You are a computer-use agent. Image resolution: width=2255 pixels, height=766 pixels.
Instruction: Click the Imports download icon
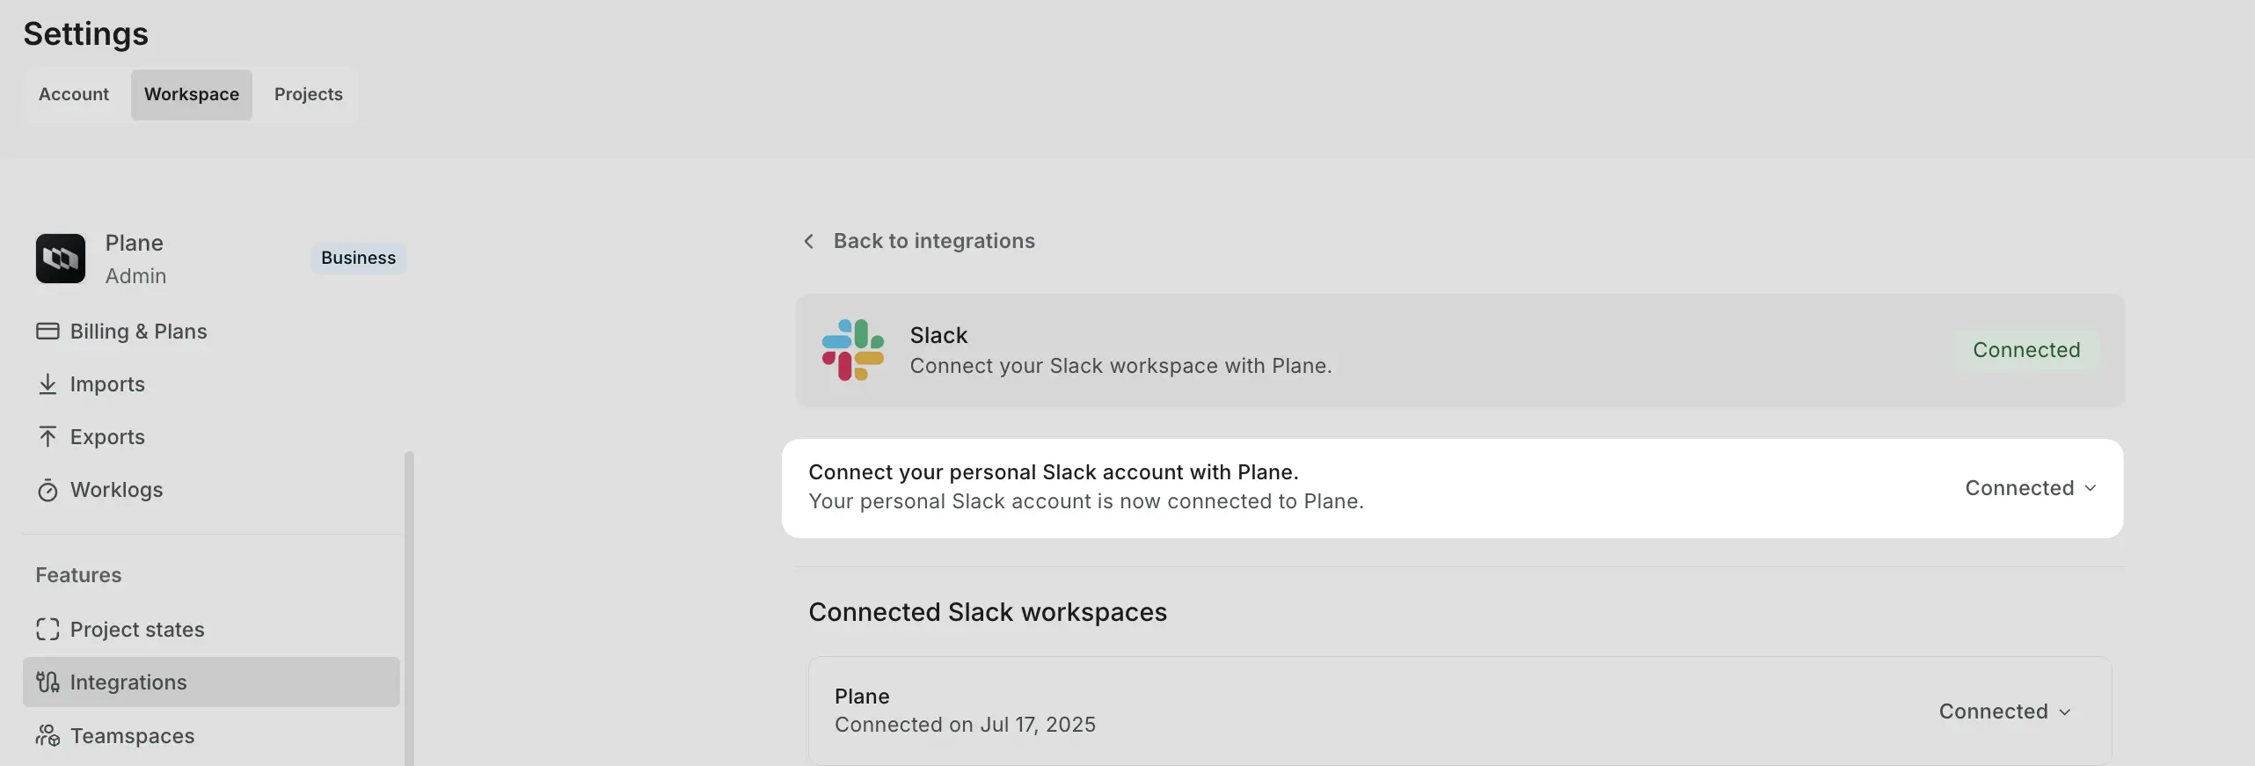pos(48,384)
